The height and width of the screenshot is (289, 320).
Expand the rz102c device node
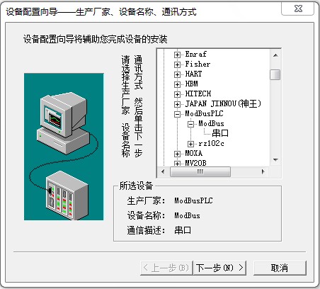coord(190,144)
